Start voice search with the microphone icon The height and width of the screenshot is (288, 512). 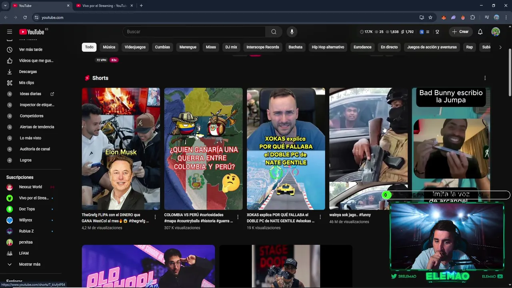tap(292, 32)
